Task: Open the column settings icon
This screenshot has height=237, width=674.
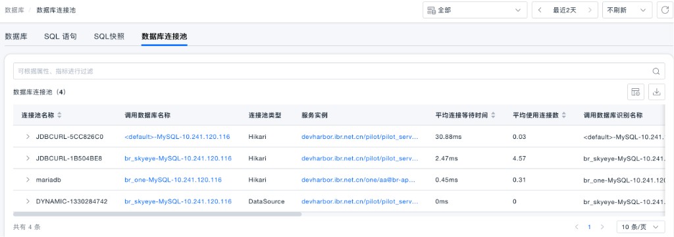Action: (x=635, y=92)
